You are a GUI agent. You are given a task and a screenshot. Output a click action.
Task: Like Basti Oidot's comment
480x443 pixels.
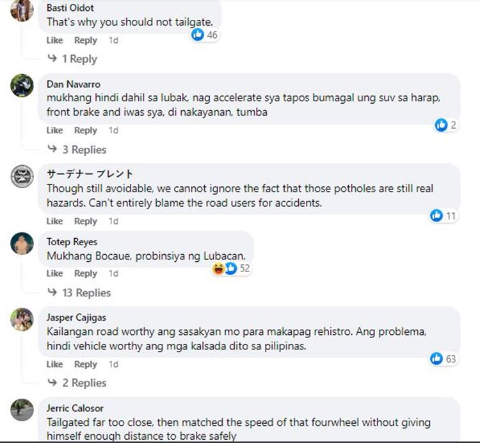pyautogui.click(x=54, y=40)
